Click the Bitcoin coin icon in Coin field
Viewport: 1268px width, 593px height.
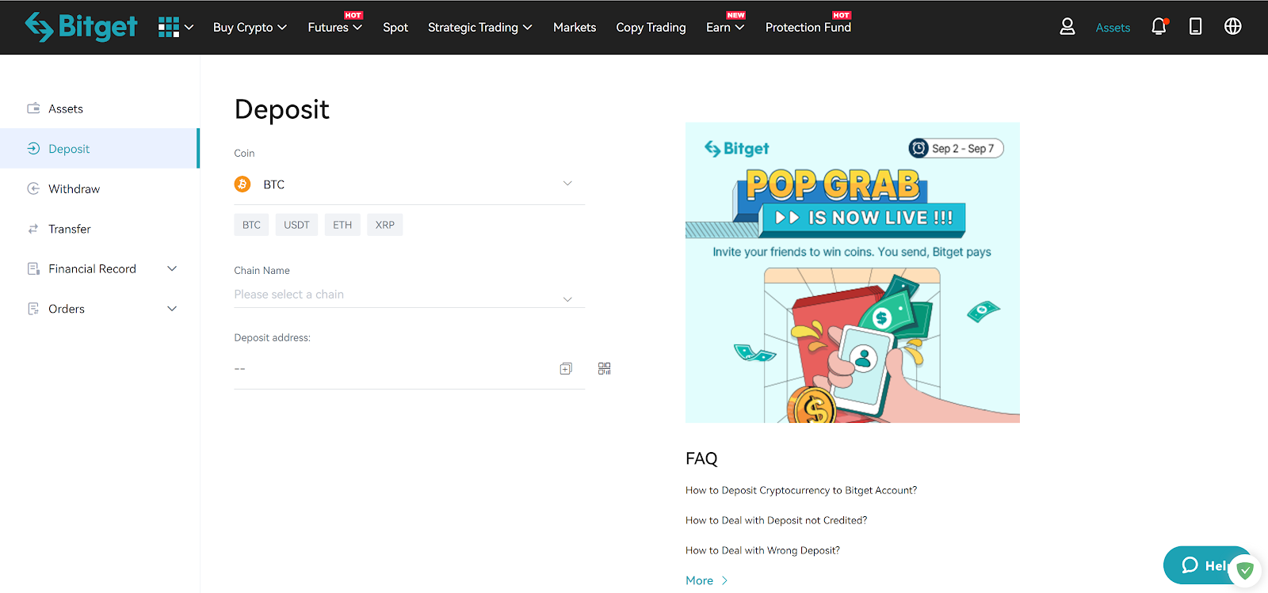(x=243, y=184)
